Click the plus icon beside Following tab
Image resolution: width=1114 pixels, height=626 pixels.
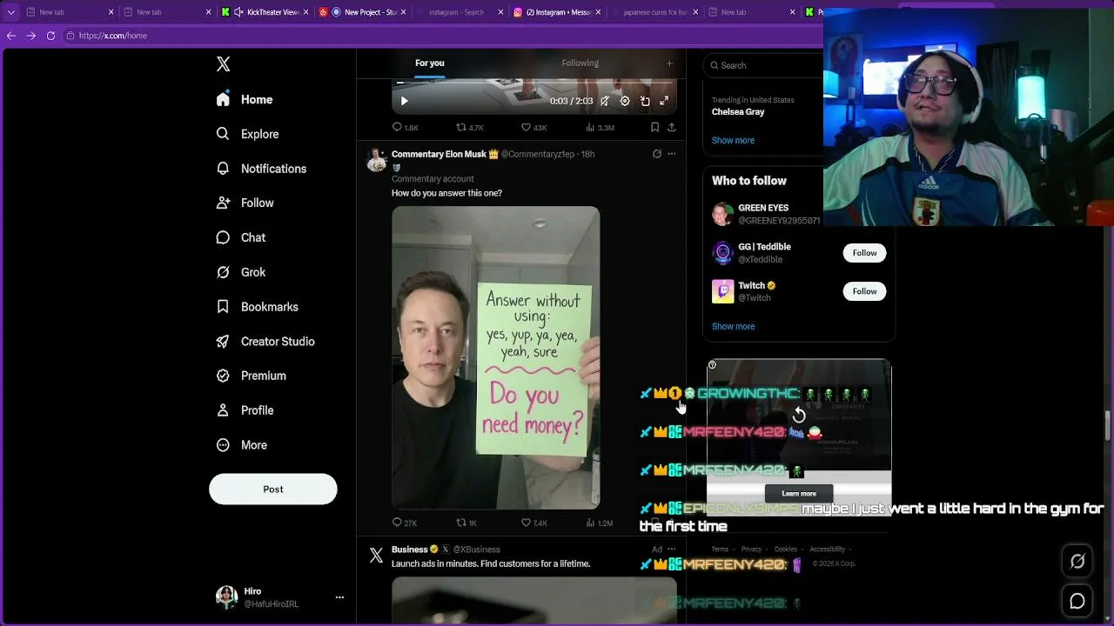click(669, 63)
